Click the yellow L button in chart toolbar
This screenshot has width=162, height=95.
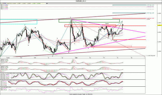(2, 3)
